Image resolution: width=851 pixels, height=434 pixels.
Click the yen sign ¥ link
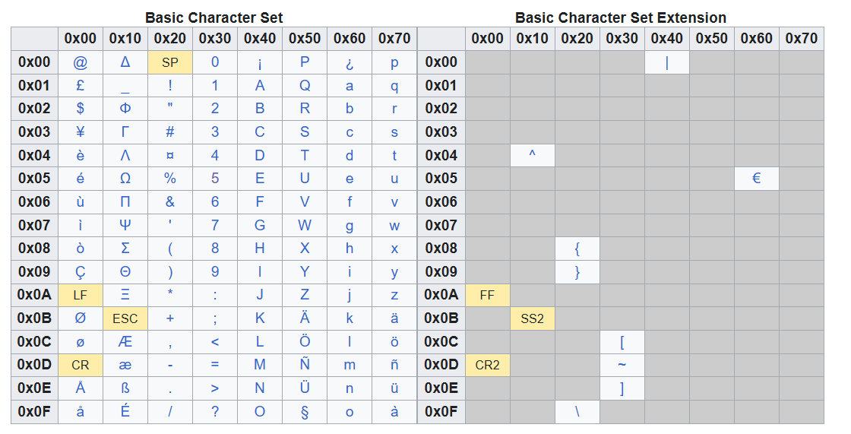pyautogui.click(x=81, y=132)
